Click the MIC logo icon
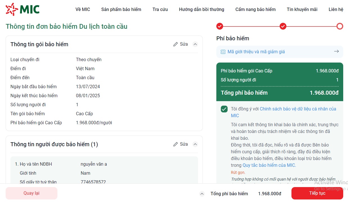Image resolution: width=348 pixels, height=202 pixels. pyautogui.click(x=12, y=9)
